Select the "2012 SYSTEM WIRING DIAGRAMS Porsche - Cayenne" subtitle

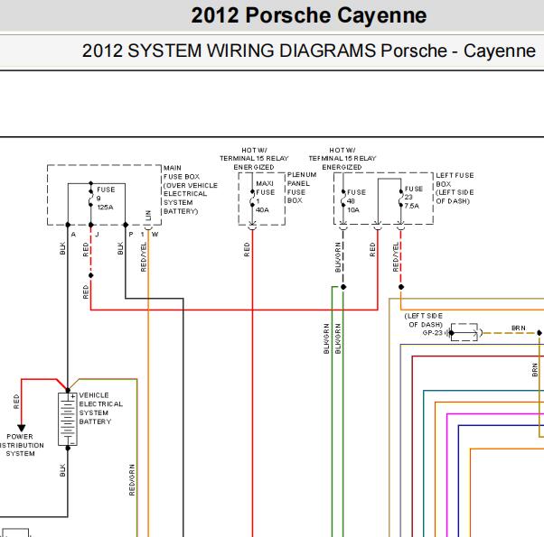tap(309, 51)
